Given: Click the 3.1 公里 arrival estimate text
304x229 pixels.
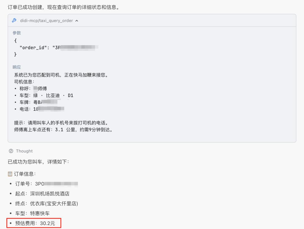Looking at the screenshot, I should 63,130.
